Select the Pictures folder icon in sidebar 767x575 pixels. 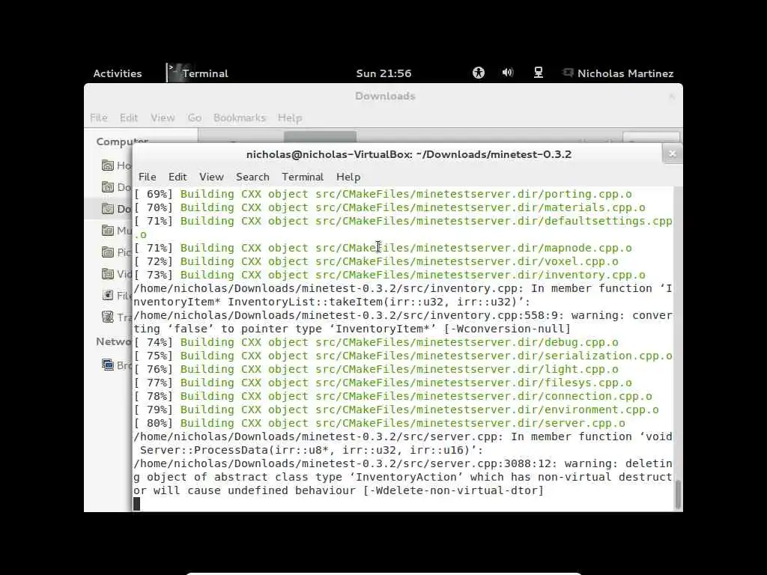108,252
